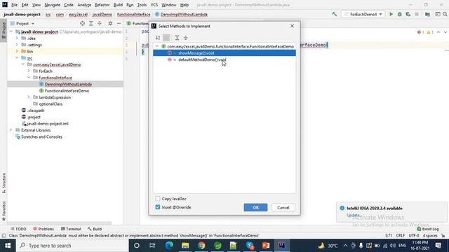Run with coverage icon
This screenshot has height=252, width=449.
(408, 14)
